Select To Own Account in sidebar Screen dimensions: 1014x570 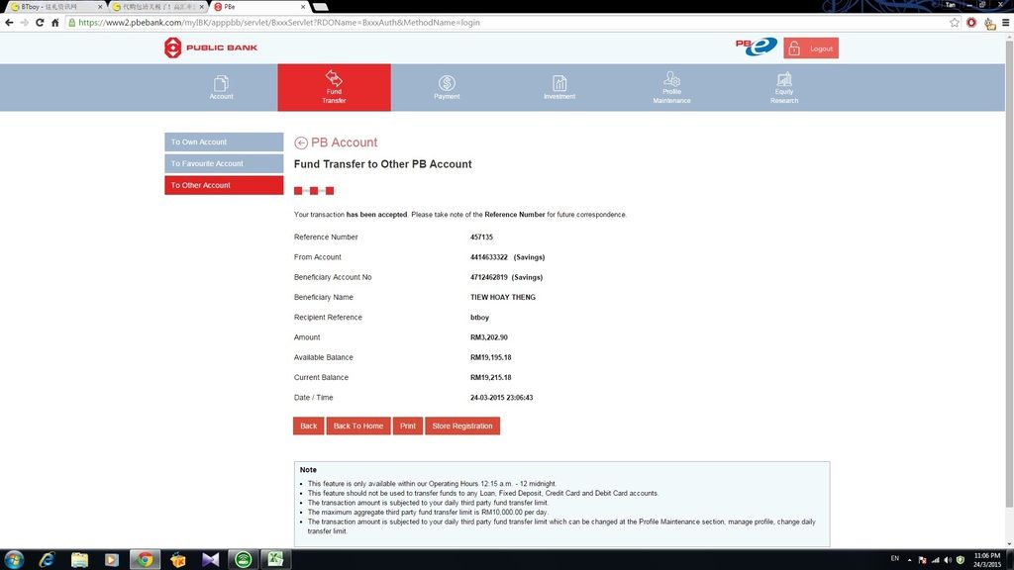tap(224, 142)
